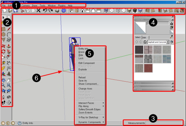Select the Rotate tool
Viewport: 186px width, 126px height.
(3, 51)
